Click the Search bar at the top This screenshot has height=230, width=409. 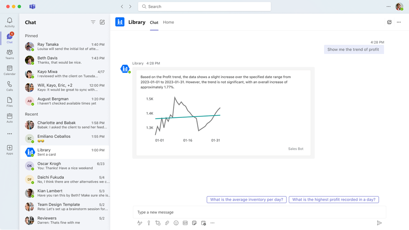click(204, 7)
